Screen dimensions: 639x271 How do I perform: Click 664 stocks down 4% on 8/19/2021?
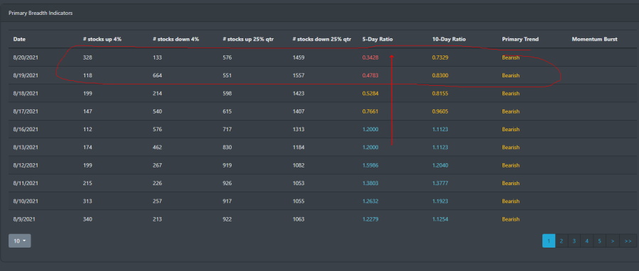pyautogui.click(x=157, y=76)
